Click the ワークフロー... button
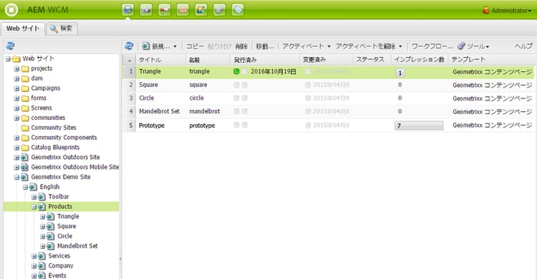The height and width of the screenshot is (279, 537). (x=432, y=46)
